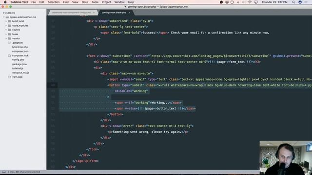Screen dimensions: 312x175
Task: Open yarn.lock file name in the sidebar
Action: tap(17, 77)
